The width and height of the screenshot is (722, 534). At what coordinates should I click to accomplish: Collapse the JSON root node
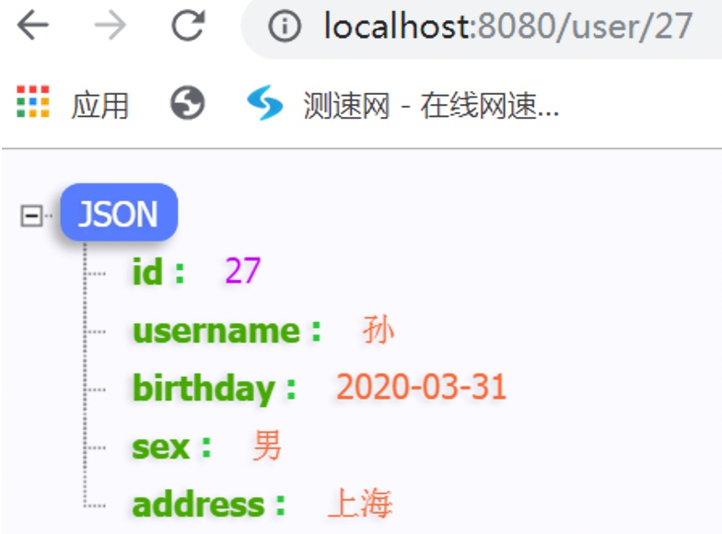31,215
